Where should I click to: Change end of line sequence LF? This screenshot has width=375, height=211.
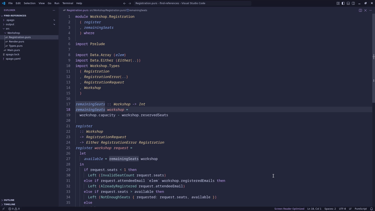(x=350, y=209)
